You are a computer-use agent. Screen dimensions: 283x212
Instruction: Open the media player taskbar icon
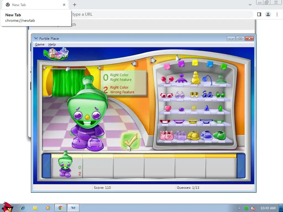click(x=48, y=208)
